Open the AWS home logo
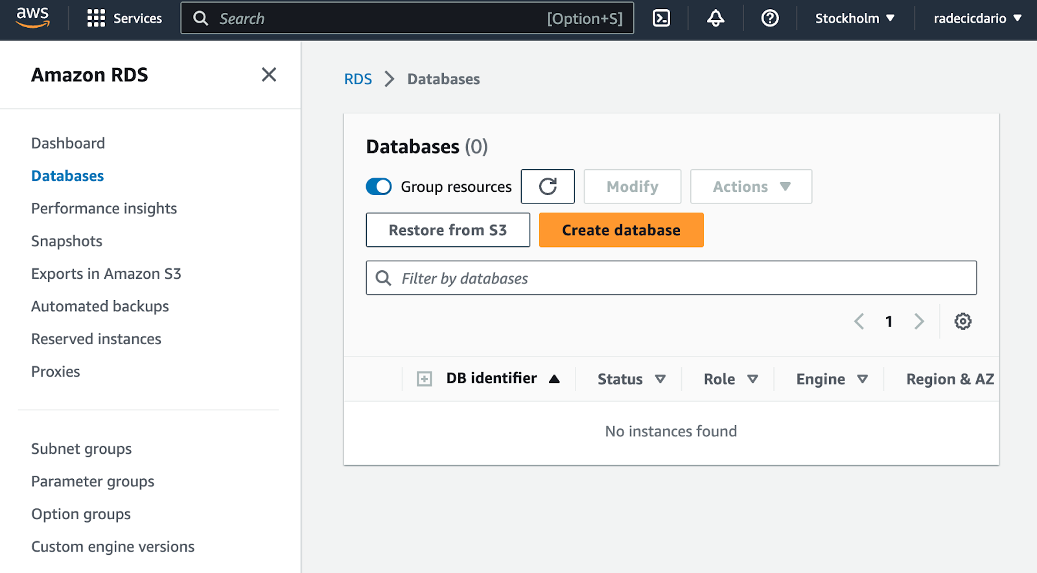The width and height of the screenshot is (1037, 573). [32, 18]
